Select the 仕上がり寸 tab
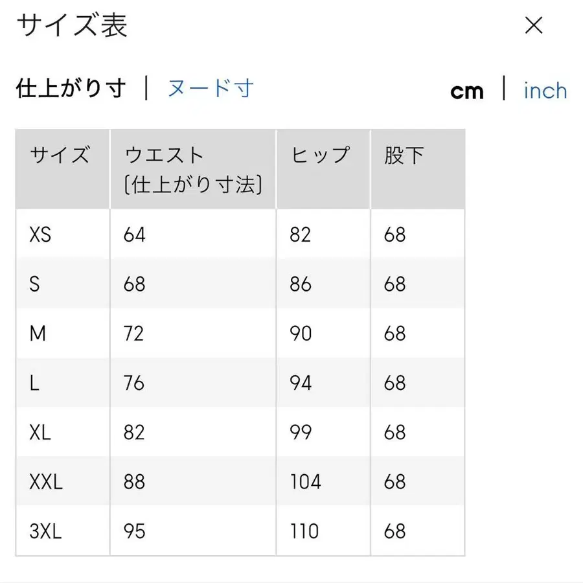This screenshot has height=583, width=583. pyautogui.click(x=71, y=89)
